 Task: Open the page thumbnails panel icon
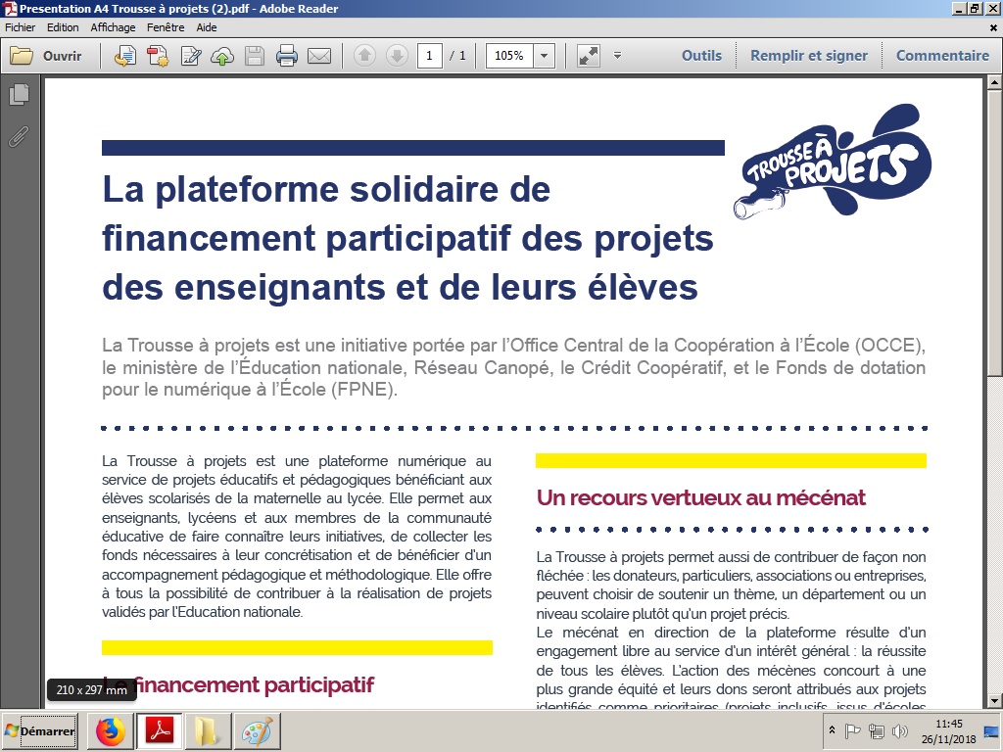pos(20,95)
